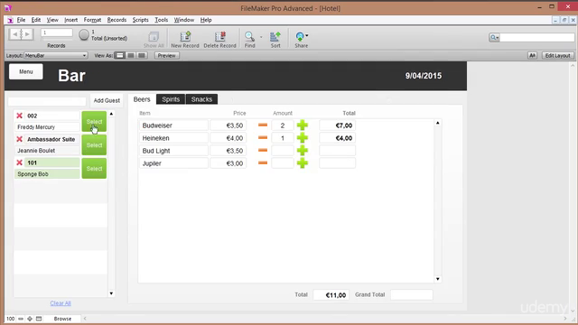This screenshot has height=325, width=578.
Task: Switch to Table view icon
Action: point(141,56)
